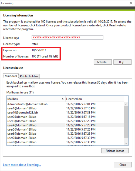135x171 pixels.
Task: Select the user1@domain128.lab mailbox row
Action: 65,108
